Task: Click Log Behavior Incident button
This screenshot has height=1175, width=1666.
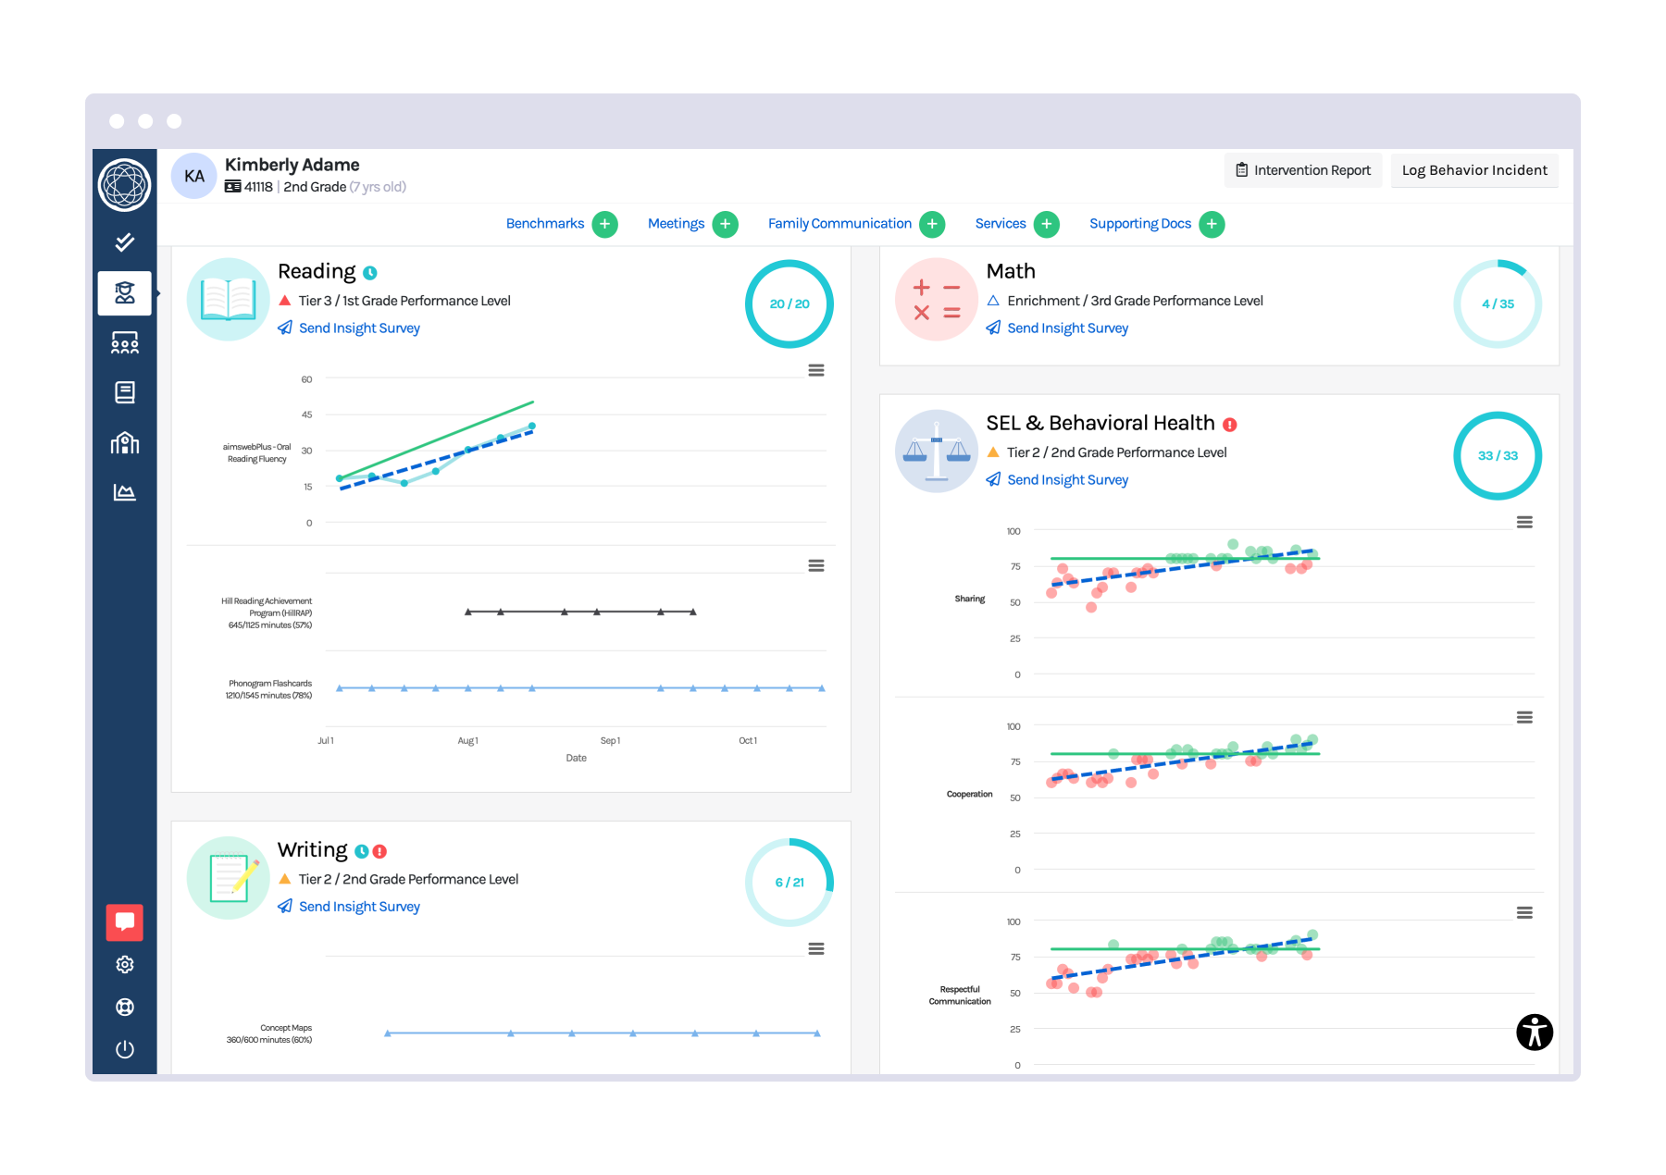Action: click(x=1474, y=170)
